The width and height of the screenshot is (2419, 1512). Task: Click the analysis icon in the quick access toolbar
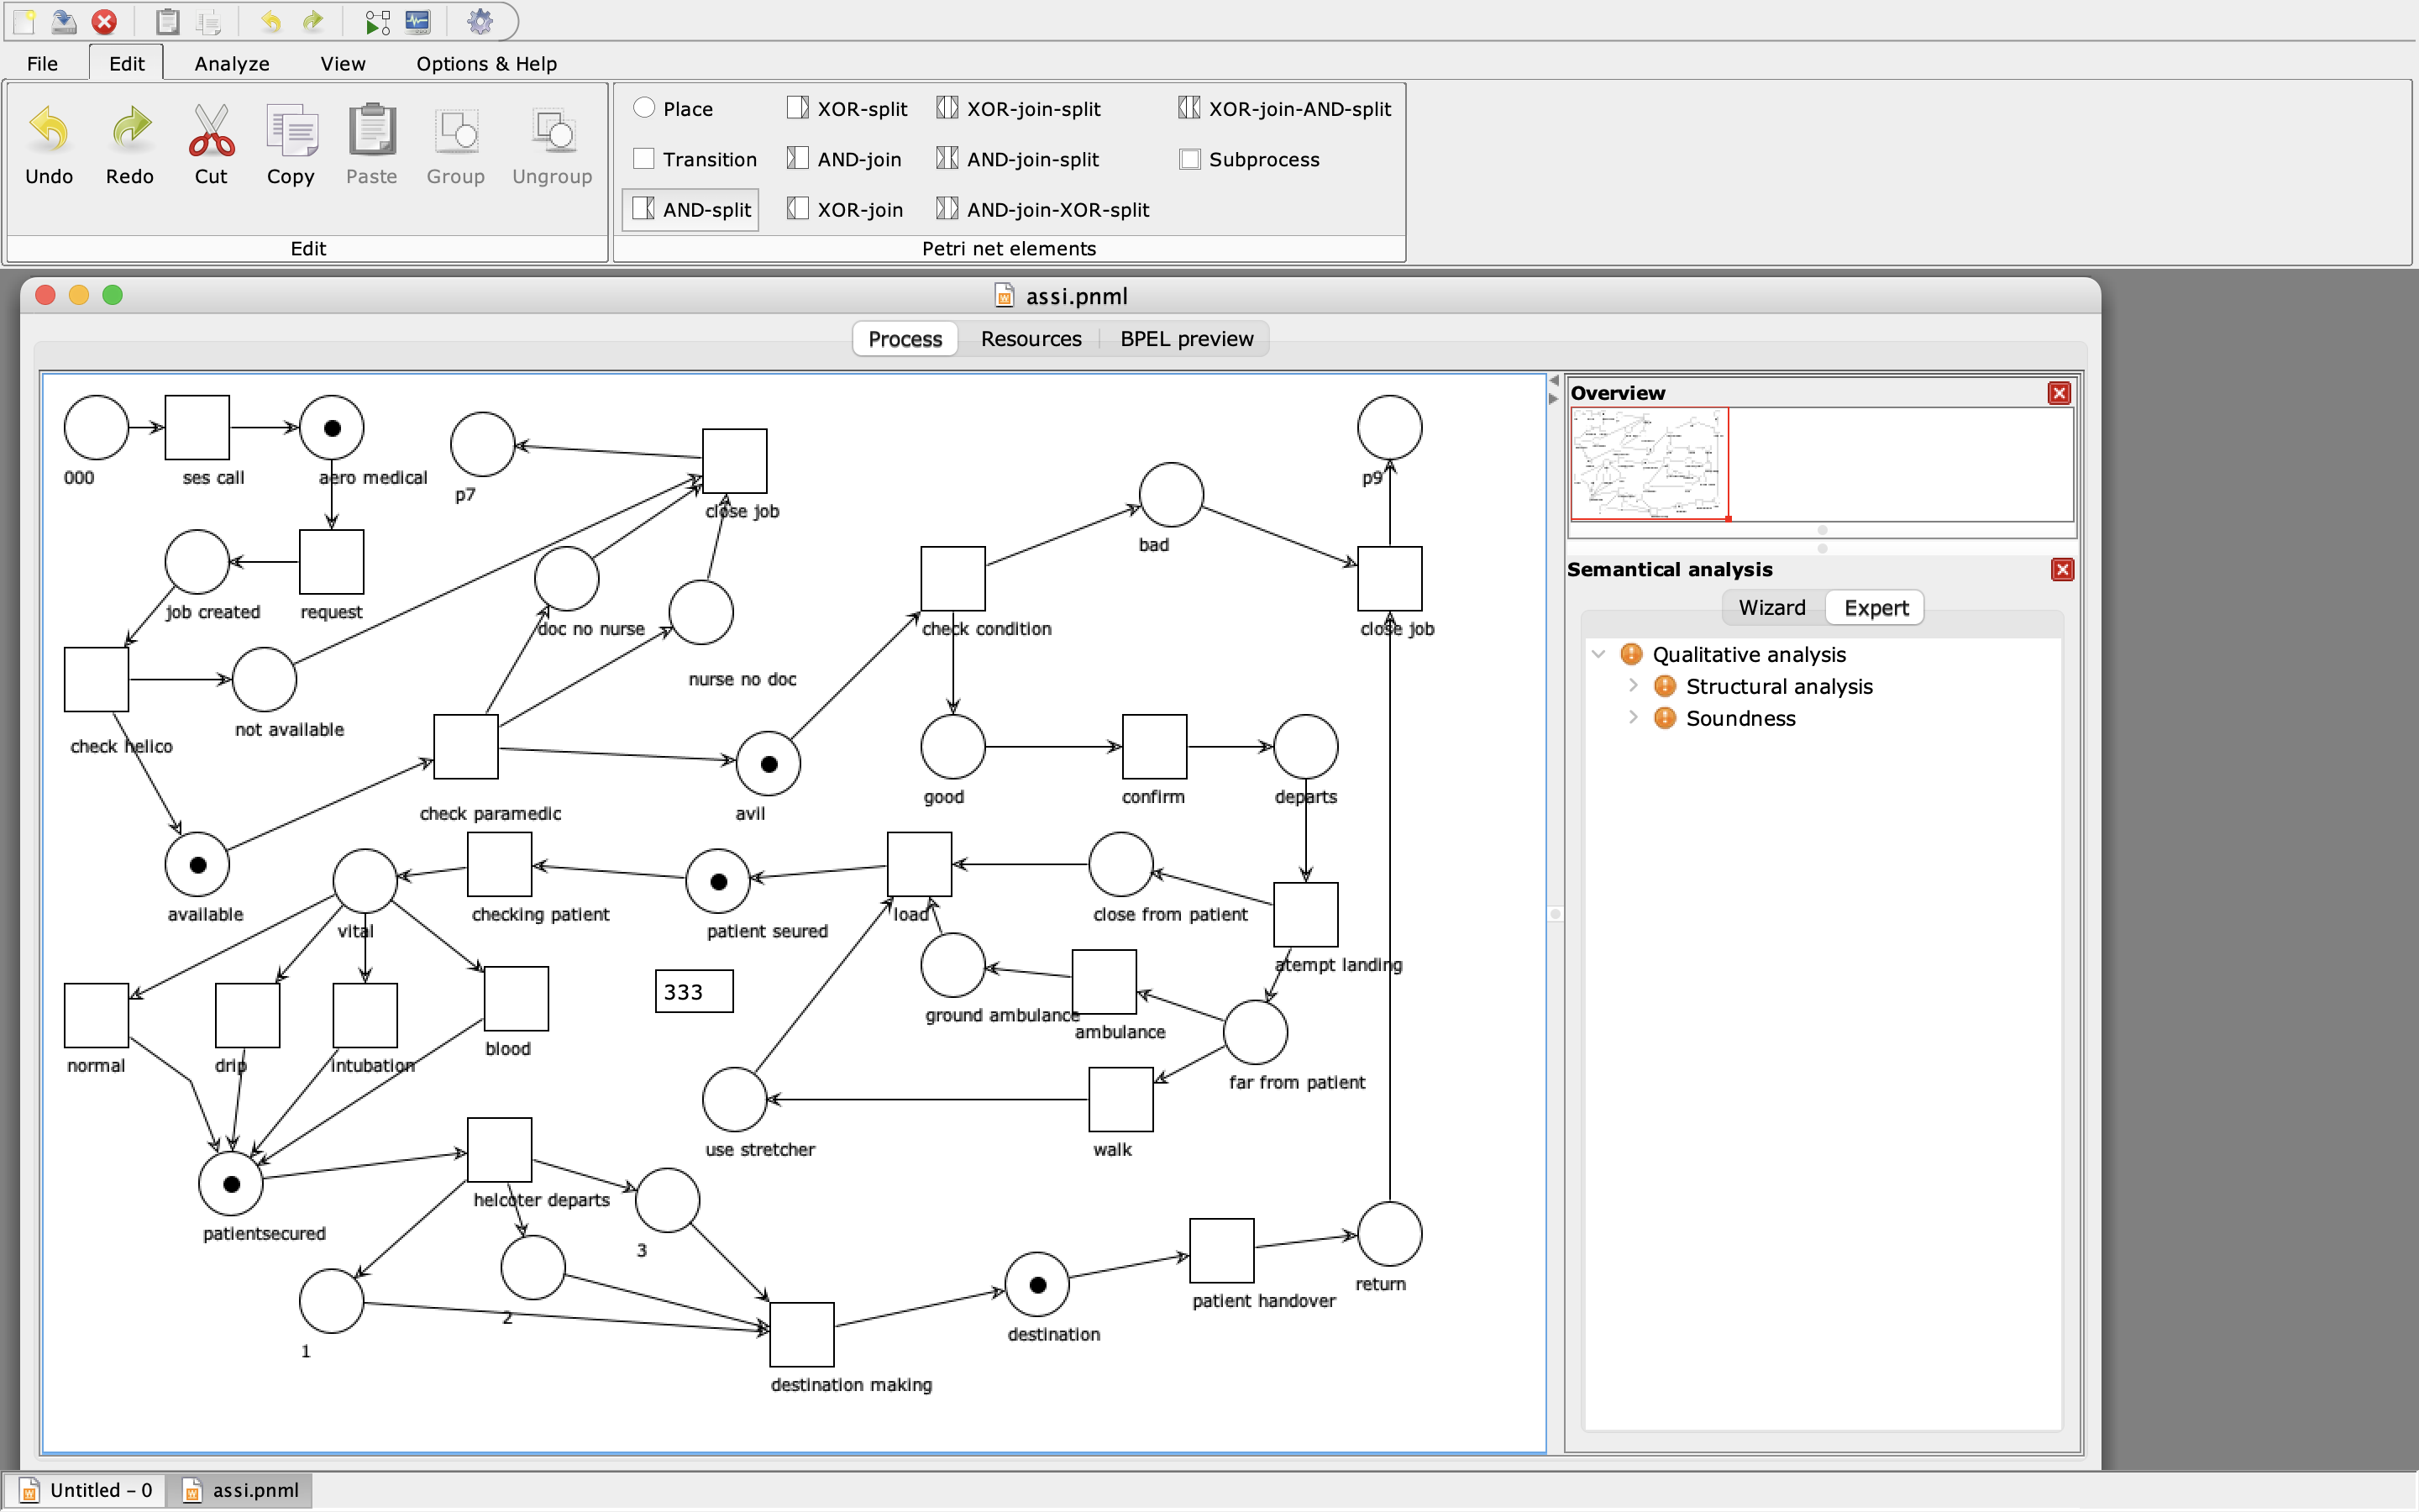tap(417, 21)
